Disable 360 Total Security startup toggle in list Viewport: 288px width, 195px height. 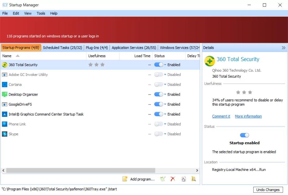point(159,65)
